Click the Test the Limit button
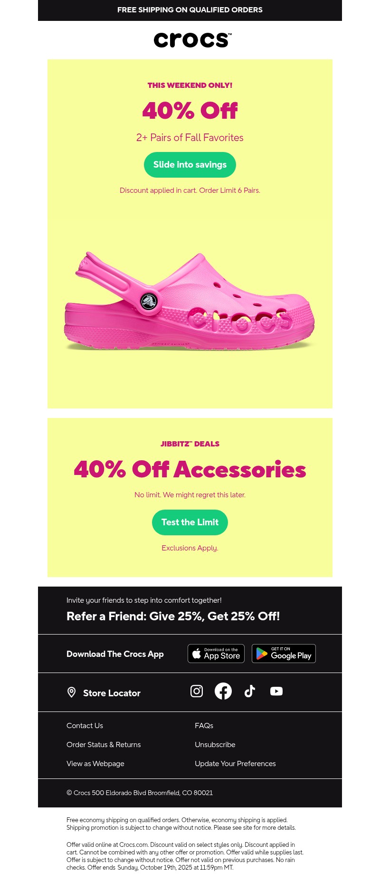 190,522
